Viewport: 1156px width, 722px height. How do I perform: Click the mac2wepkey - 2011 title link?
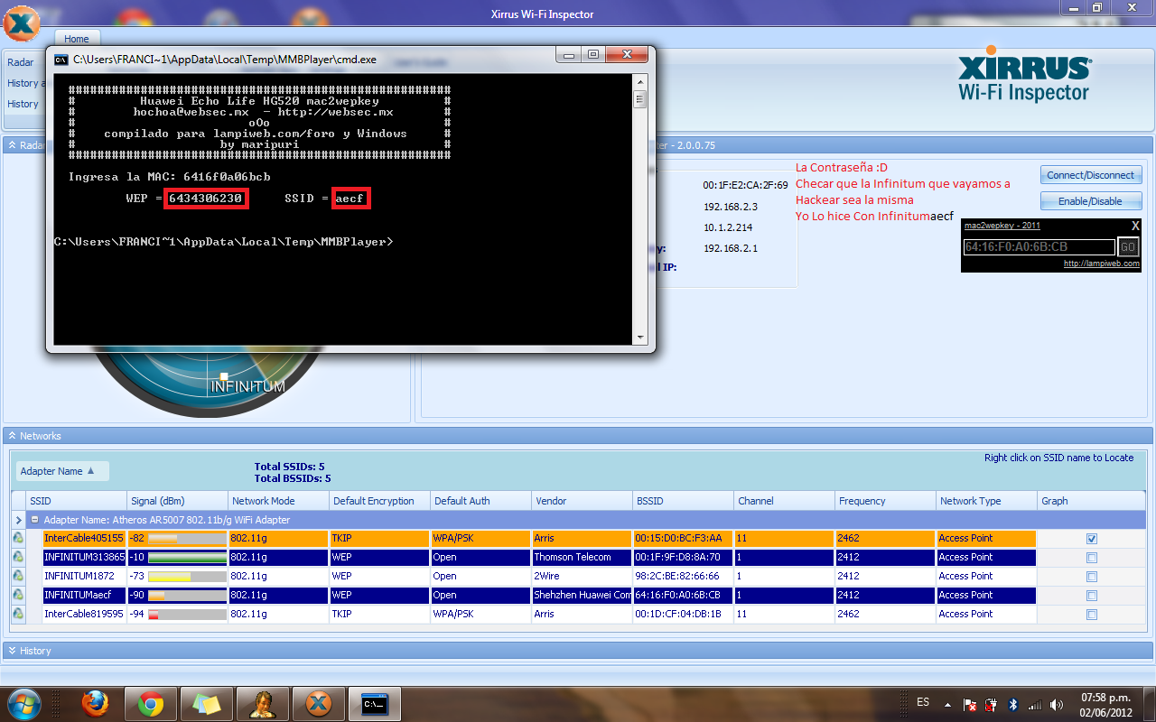click(1002, 226)
